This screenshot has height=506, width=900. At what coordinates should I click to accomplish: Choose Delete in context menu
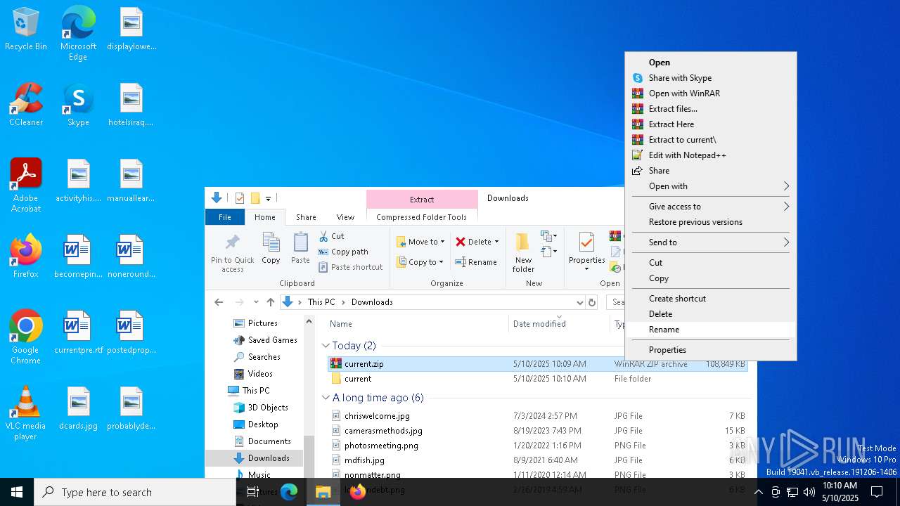click(x=711, y=314)
